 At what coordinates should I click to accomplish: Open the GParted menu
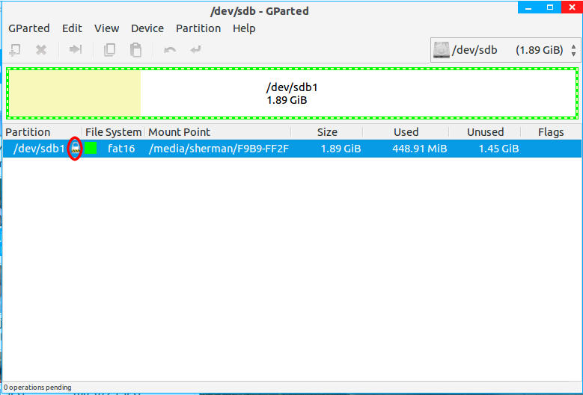pyautogui.click(x=28, y=28)
